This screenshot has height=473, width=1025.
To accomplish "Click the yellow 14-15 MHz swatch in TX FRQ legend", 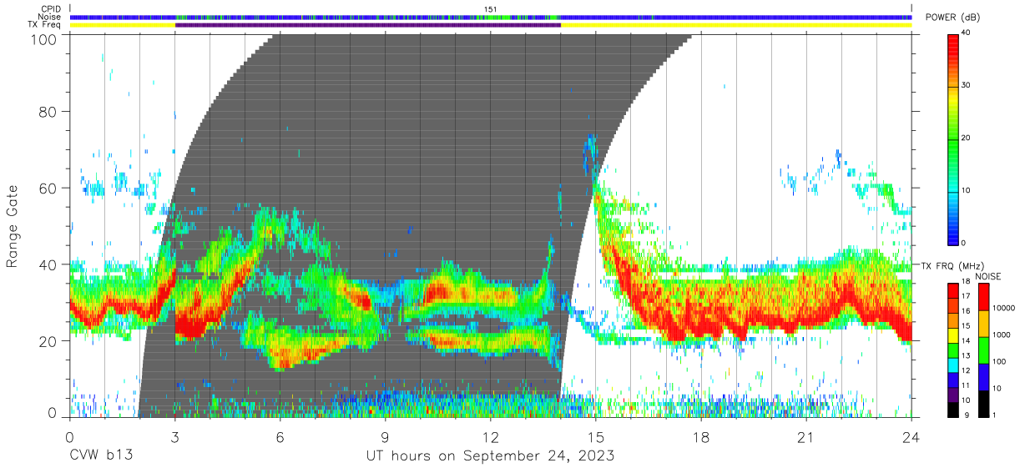I will (953, 335).
